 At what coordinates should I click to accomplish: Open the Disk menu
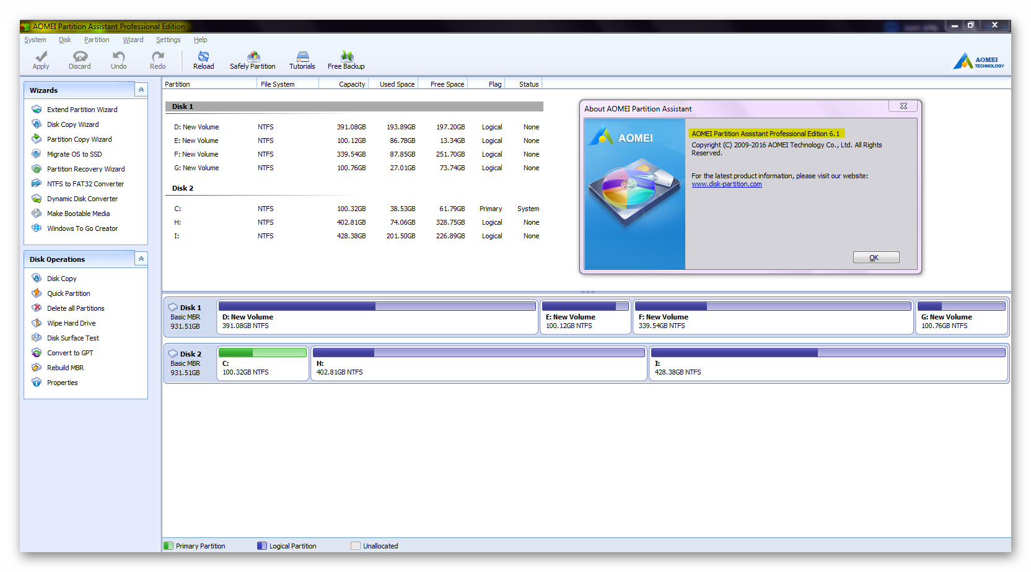click(65, 40)
